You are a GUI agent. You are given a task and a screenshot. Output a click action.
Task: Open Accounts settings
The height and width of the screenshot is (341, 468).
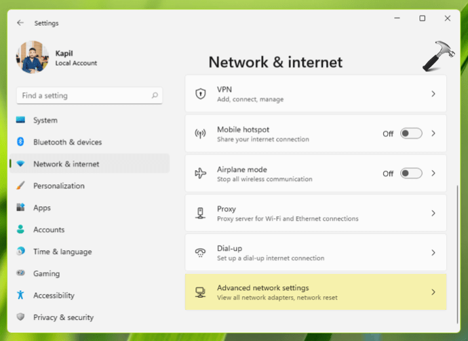pyautogui.click(x=90, y=229)
